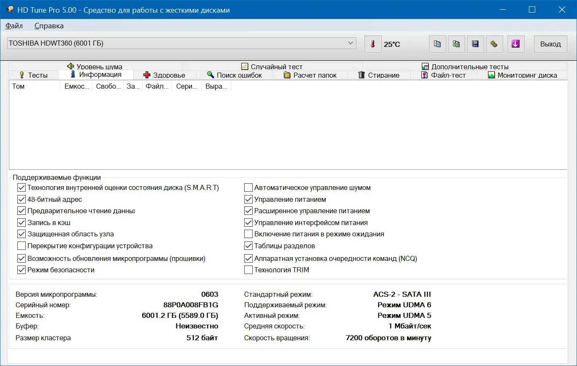Image resolution: width=577 pixels, height=366 pixels.
Task: Toggle Автоматическое управление шумом checkbox
Action: [248, 187]
